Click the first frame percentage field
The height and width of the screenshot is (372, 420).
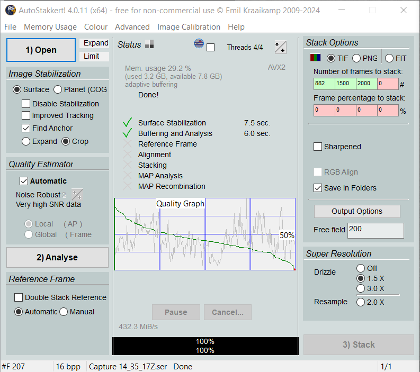[x=324, y=110]
